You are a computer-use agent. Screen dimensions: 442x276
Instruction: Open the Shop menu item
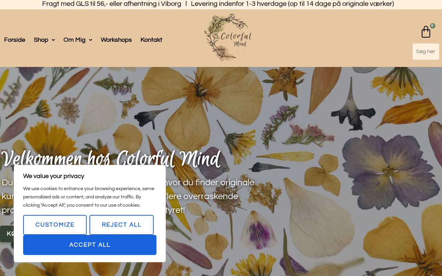41,40
